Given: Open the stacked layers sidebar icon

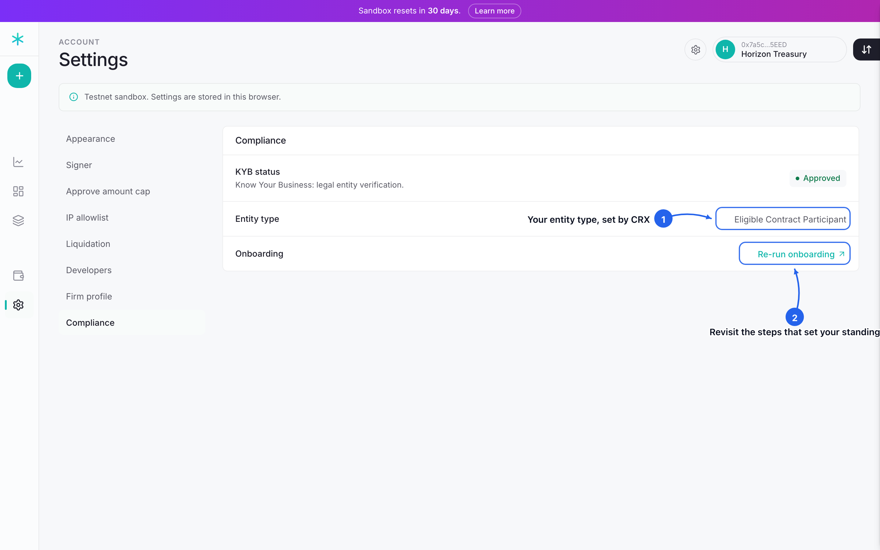Looking at the screenshot, I should (18, 220).
